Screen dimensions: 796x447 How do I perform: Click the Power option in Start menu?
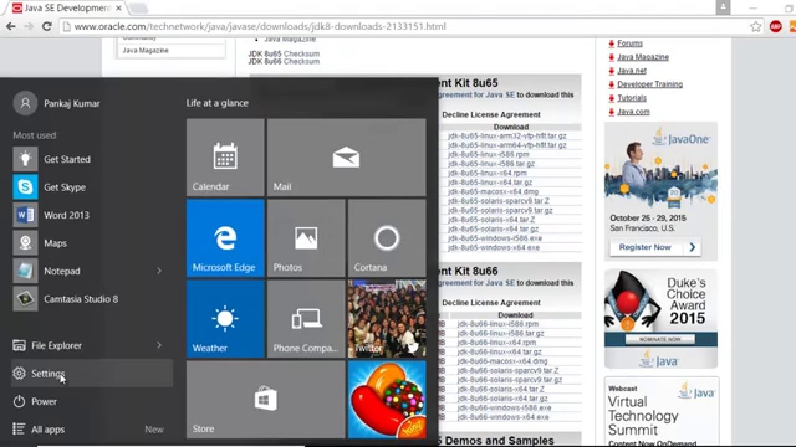click(x=92, y=401)
